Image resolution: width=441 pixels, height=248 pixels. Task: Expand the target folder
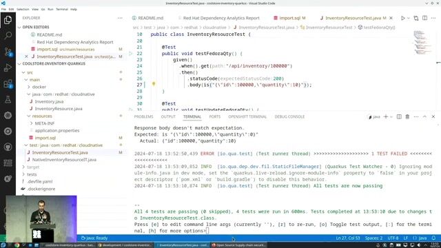33,167
